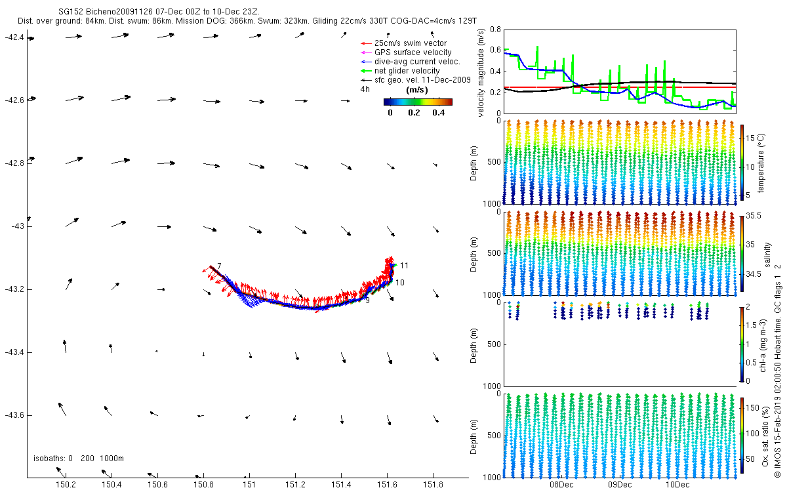Click the '15' tick on the temperature colorbar
787x492 pixels.
point(752,139)
